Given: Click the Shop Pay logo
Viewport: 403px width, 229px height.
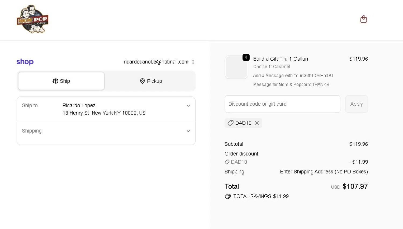Looking at the screenshot, I should click(x=25, y=62).
